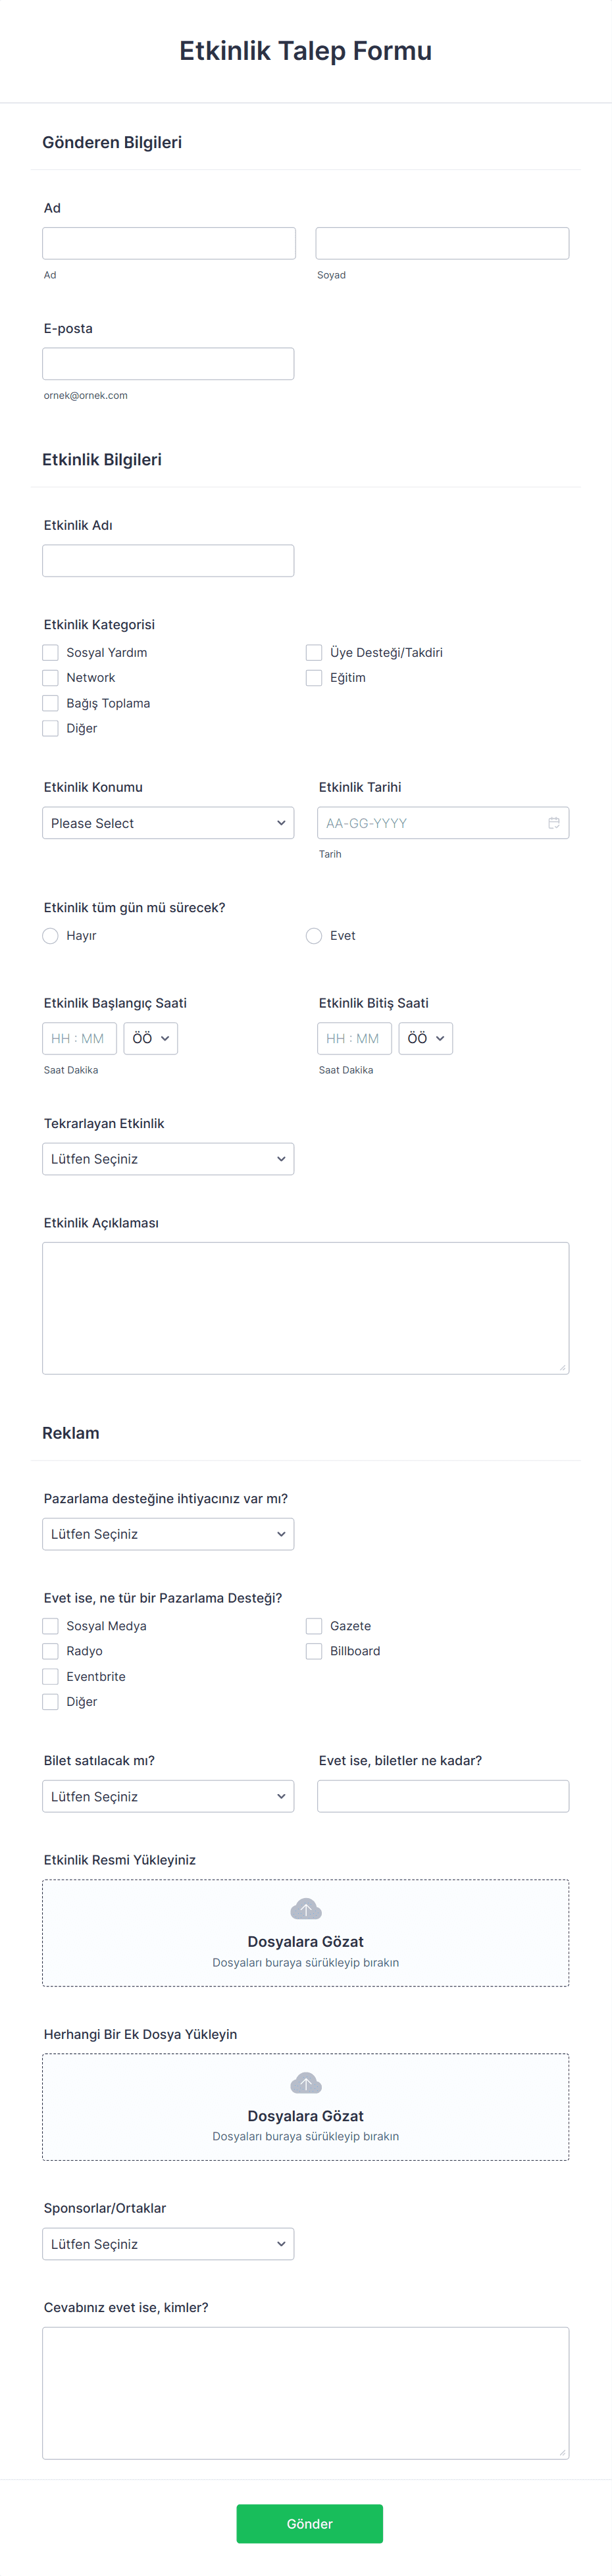The width and height of the screenshot is (612, 2576).
Task: Check the Sosyal Yardım category box
Action: click(50, 652)
